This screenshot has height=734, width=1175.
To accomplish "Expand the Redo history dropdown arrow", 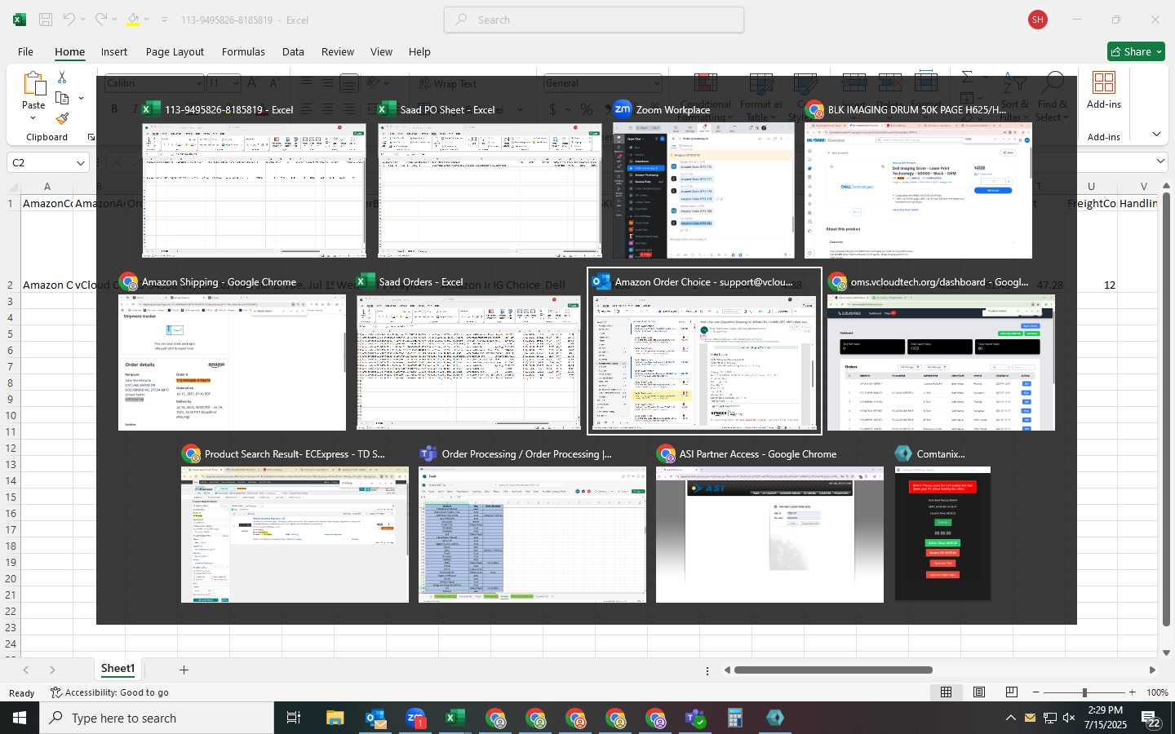I will 114,20.
